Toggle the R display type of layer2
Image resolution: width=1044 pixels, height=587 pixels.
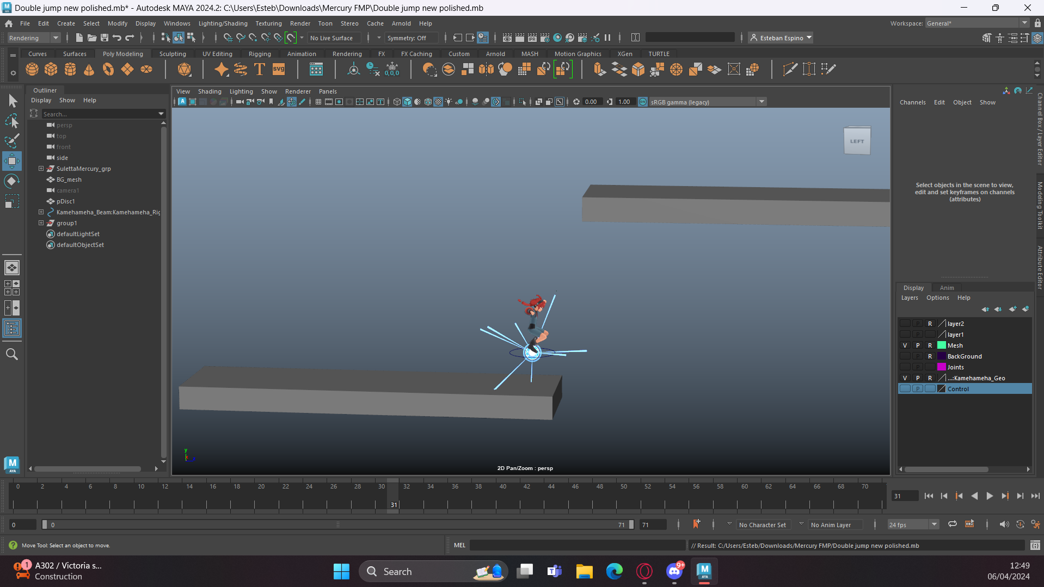coord(930,324)
